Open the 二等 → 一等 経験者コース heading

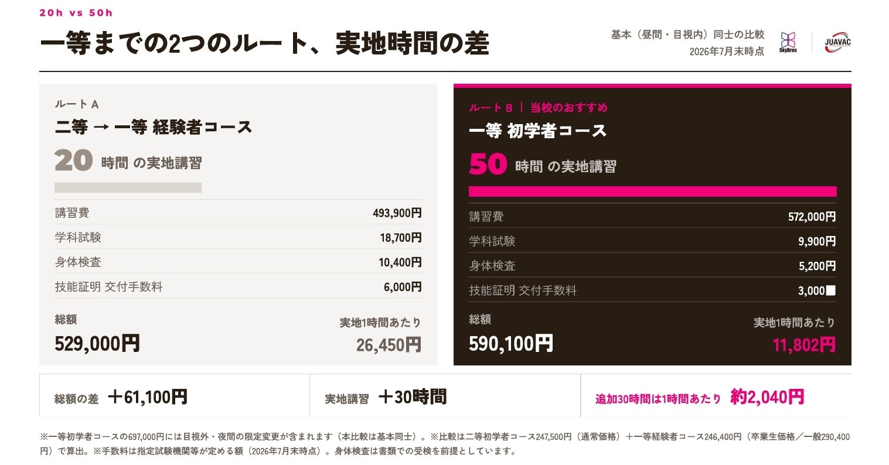154,127
